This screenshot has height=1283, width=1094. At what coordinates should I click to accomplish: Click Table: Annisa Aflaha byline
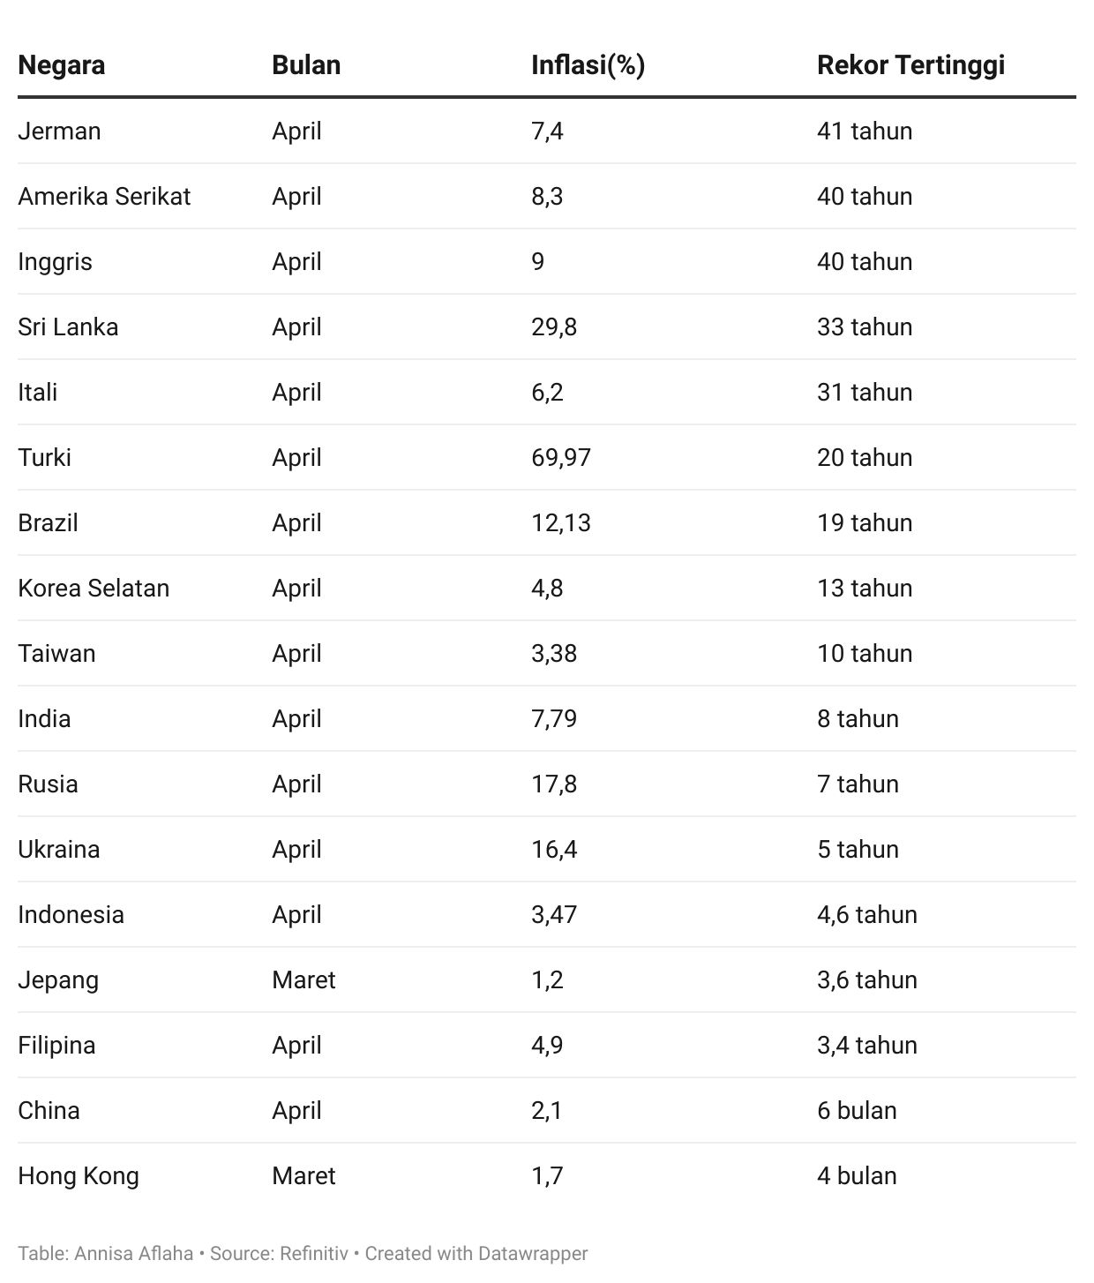[x=105, y=1253]
